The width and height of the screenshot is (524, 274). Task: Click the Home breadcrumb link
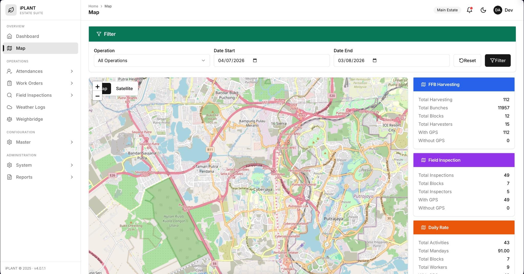coord(93,6)
